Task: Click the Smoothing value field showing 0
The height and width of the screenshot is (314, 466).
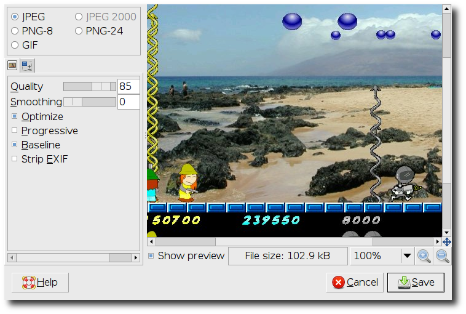Action: click(128, 102)
